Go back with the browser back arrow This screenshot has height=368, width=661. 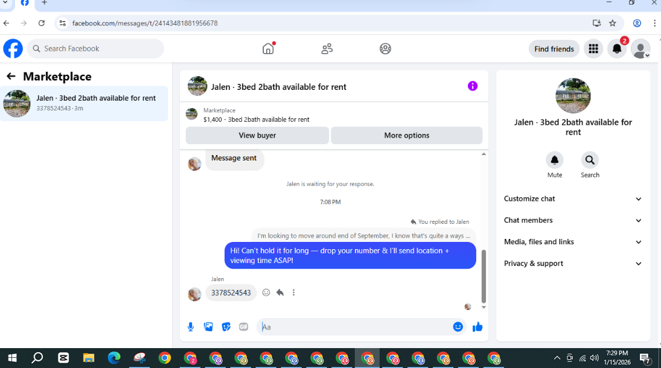coord(6,23)
